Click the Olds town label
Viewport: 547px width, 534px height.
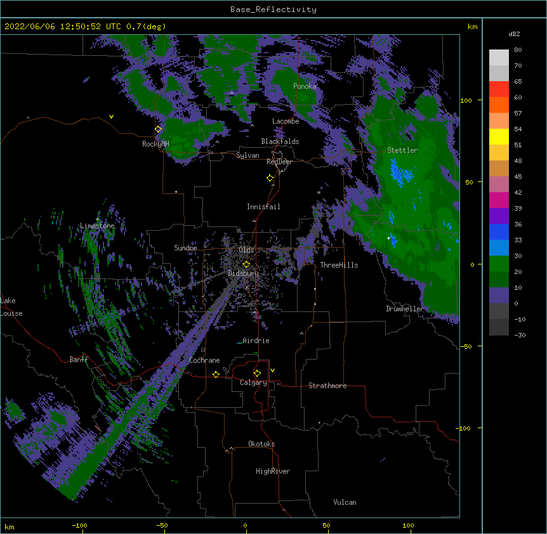tap(246, 250)
